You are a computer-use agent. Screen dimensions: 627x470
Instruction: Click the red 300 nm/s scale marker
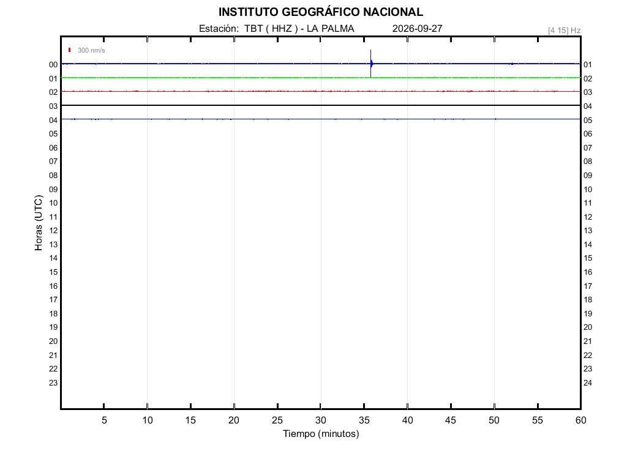pyautogui.click(x=70, y=50)
